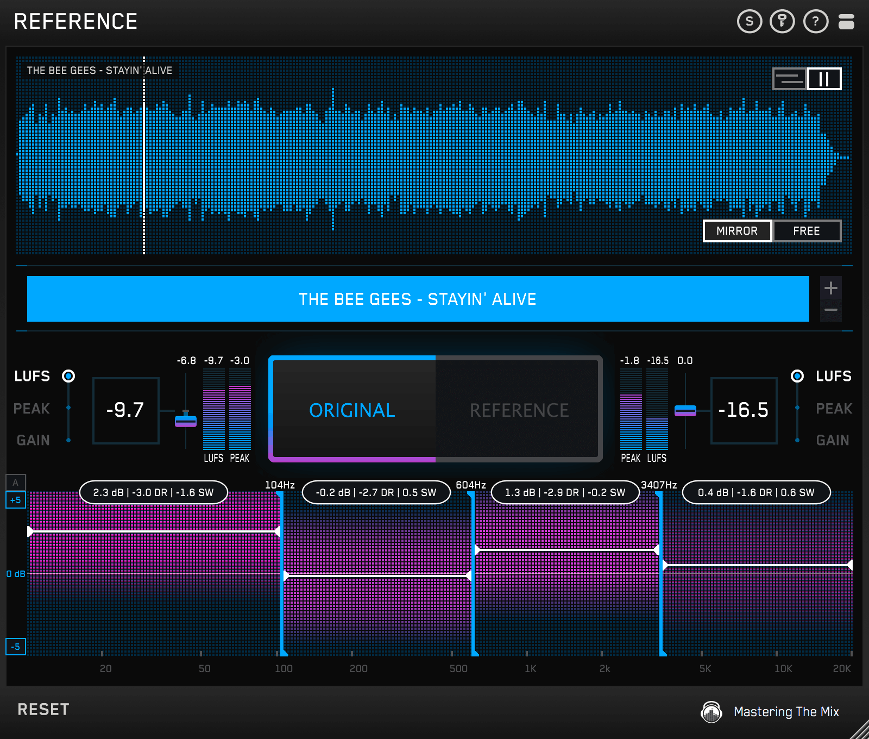This screenshot has width=869, height=739.
Task: Click the S settings circle icon
Action: pos(750,22)
